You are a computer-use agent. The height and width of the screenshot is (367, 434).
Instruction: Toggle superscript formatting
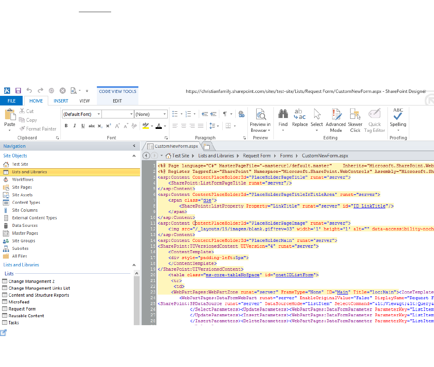click(109, 126)
